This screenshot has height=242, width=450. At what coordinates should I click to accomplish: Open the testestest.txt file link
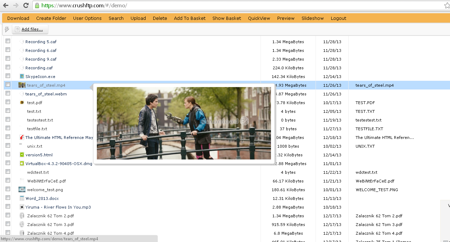pyautogui.click(x=40, y=120)
